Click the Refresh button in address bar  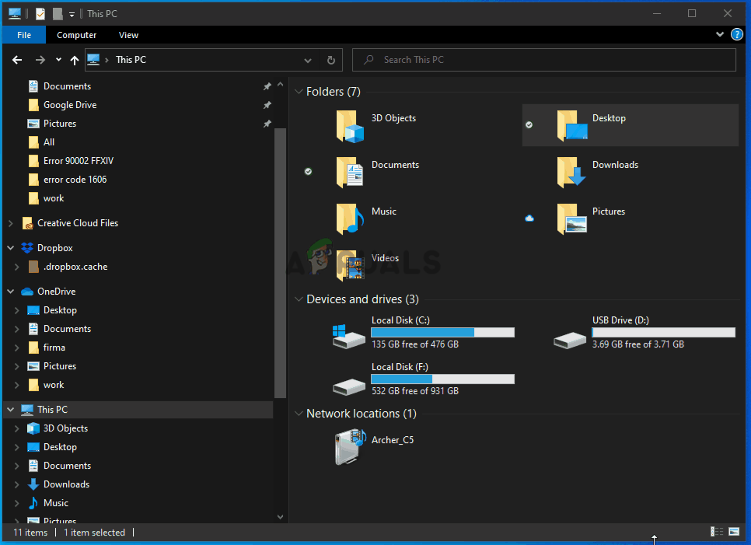331,60
